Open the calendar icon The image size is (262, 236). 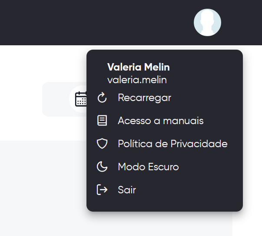[x=81, y=99]
